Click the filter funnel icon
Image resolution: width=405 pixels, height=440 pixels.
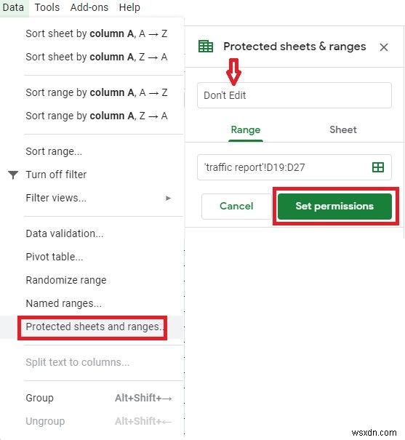coord(13,175)
